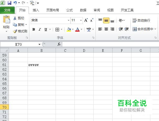The height and width of the screenshot is (121, 159).
Task: Decrease font size with small A icon
Action: pyautogui.click(x=92, y=20)
